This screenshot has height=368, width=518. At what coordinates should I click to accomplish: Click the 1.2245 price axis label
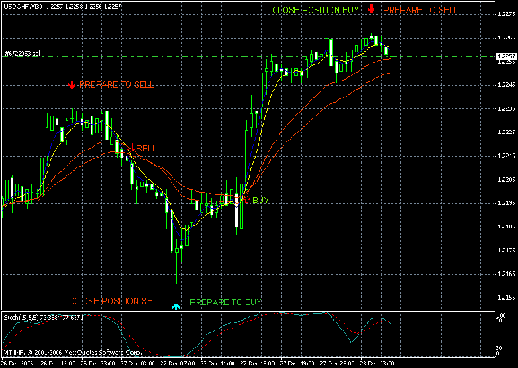pyautogui.click(x=506, y=85)
